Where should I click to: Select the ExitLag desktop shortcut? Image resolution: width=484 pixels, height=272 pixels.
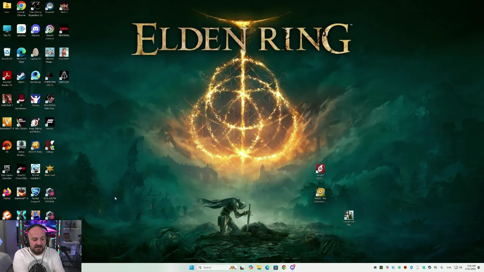point(50,147)
